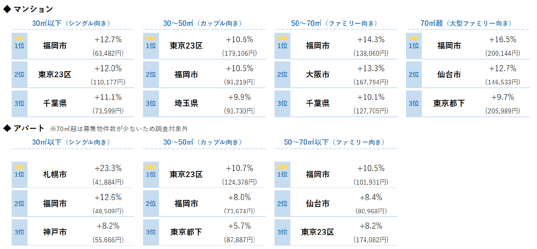Select the 50〜70㎡以下(ファミリー向き) column header

pos(335,142)
